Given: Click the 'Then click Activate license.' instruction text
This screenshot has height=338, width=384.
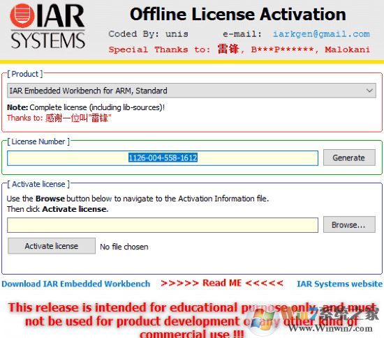Looking at the screenshot, I should coord(57,209).
